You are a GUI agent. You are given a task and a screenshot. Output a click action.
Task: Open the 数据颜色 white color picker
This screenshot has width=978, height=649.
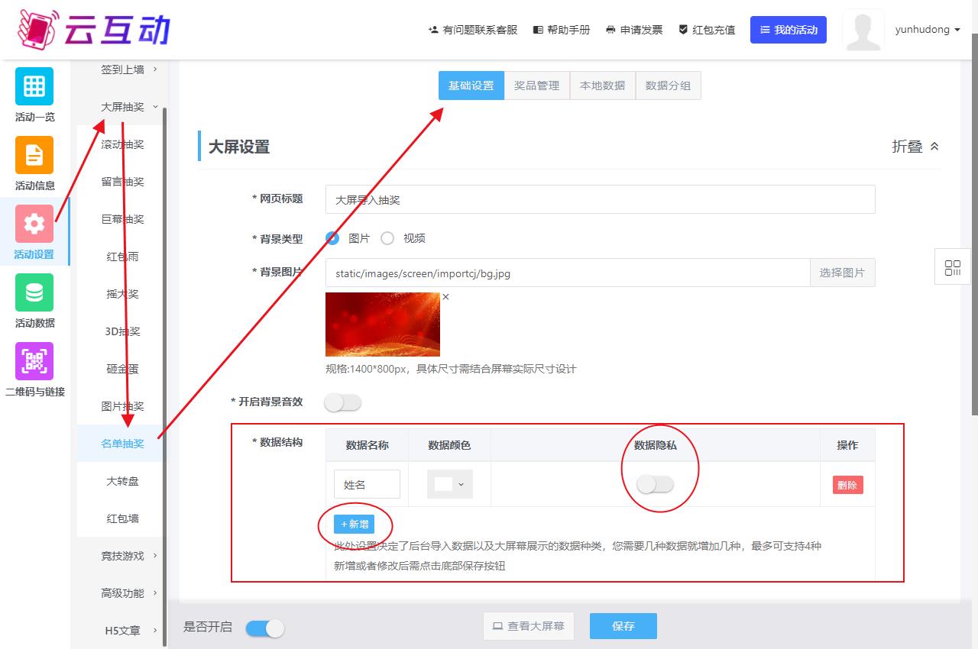pyautogui.click(x=449, y=484)
